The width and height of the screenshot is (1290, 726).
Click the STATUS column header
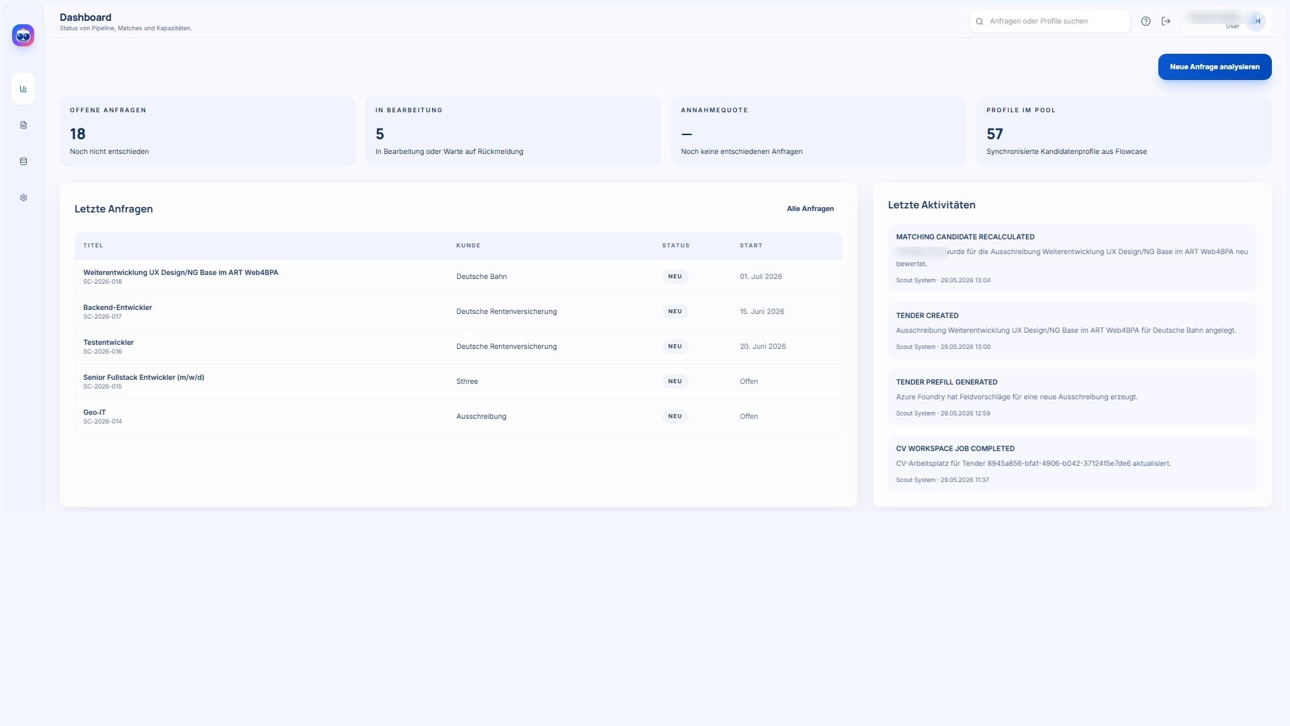tap(676, 246)
